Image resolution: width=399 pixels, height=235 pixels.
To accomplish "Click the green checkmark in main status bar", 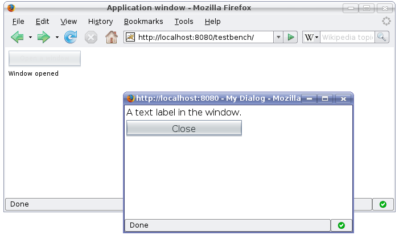I will [x=382, y=204].
